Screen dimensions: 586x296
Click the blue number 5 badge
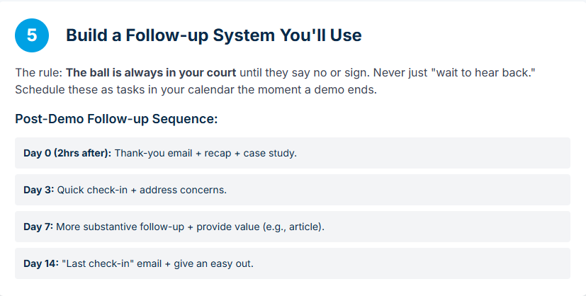[x=32, y=35]
